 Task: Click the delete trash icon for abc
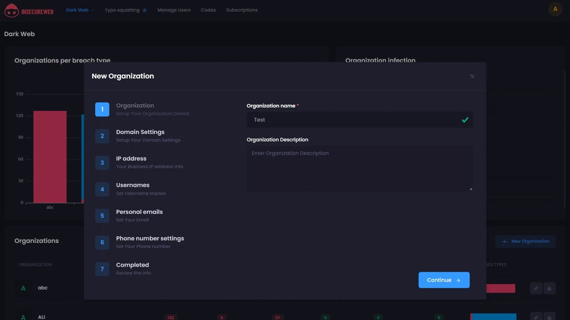pyautogui.click(x=549, y=288)
